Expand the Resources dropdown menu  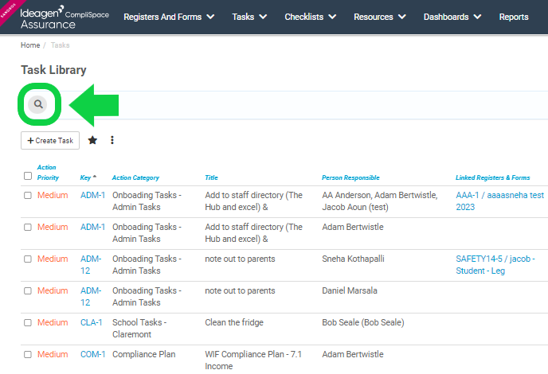click(380, 17)
